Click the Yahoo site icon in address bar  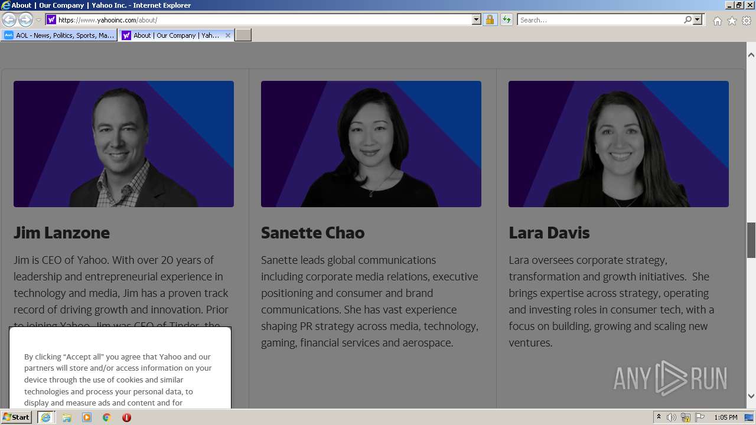51,20
